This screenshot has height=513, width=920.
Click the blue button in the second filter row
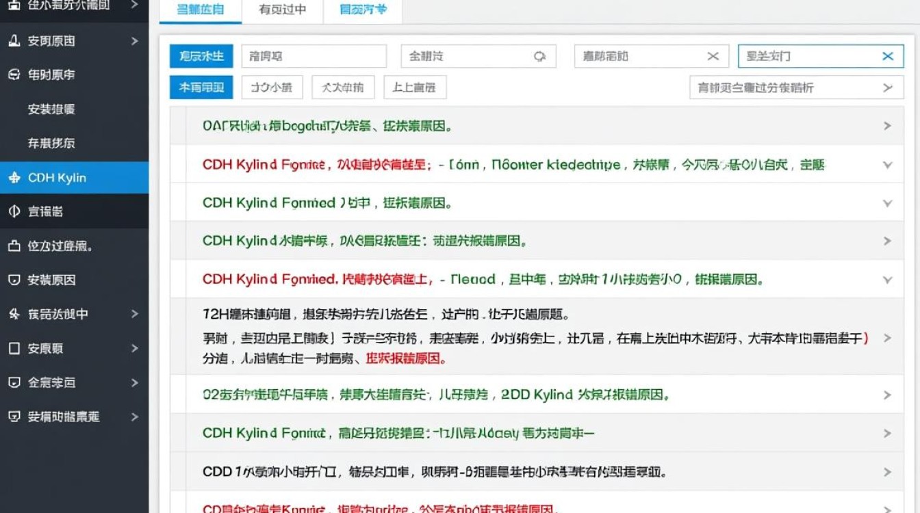point(201,88)
